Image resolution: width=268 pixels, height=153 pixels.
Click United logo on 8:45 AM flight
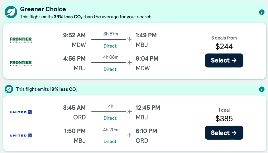[21, 112]
